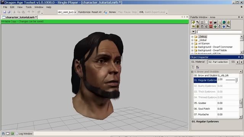Select the 05. Goatee row
Image resolution: width=244 pixels, height=137 pixels.
pos(216,103)
